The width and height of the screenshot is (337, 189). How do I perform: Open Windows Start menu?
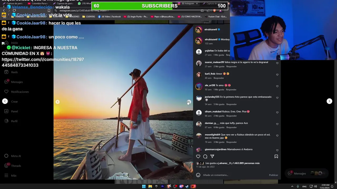click(x=144, y=186)
